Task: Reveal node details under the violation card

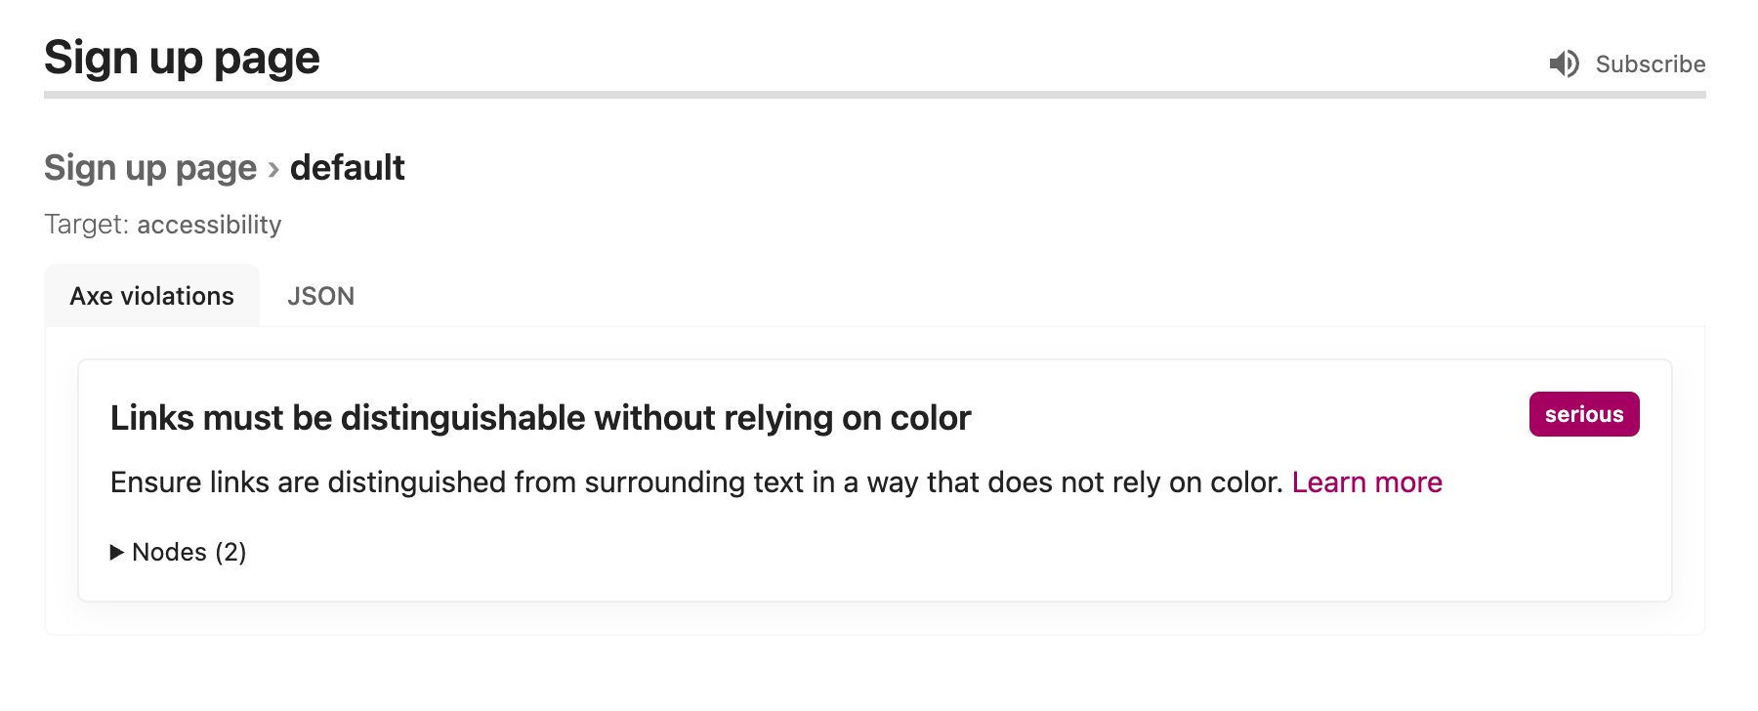Action: [x=179, y=552]
